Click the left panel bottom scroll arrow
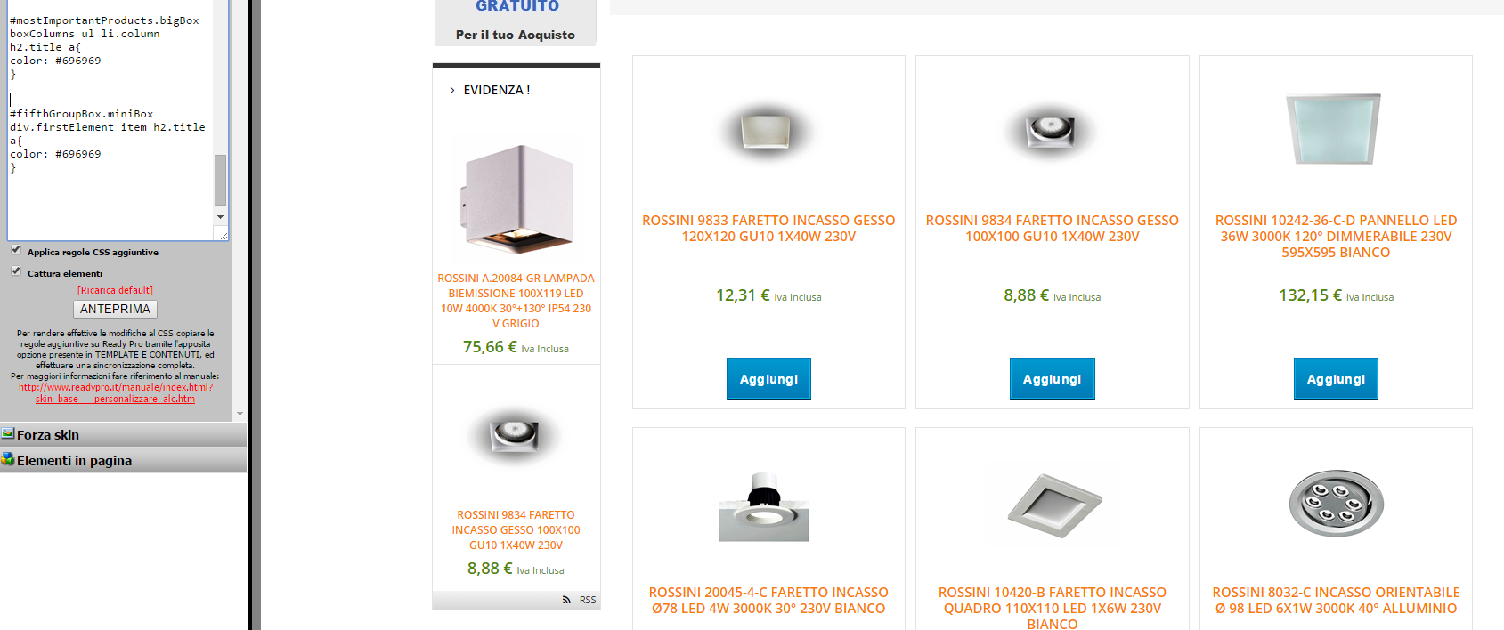This screenshot has height=630, width=1504. point(240,415)
